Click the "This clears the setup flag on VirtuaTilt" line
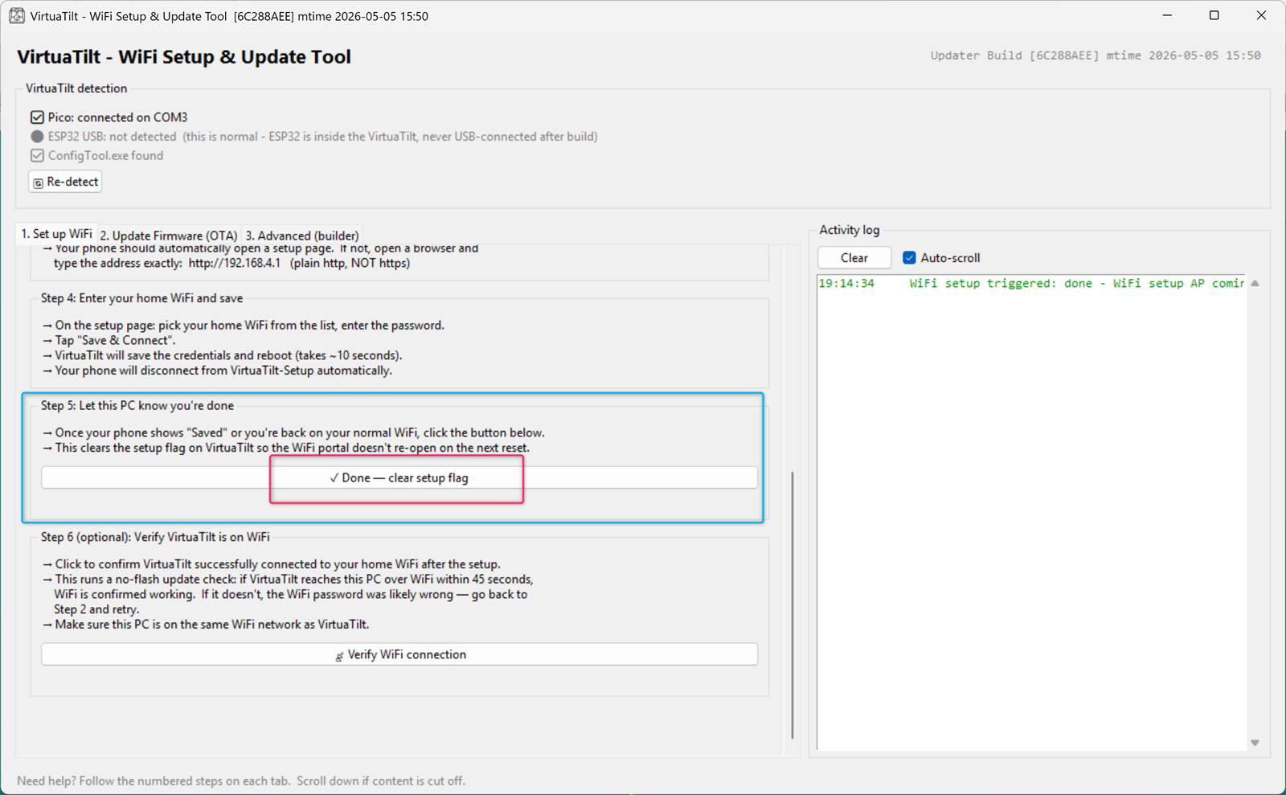This screenshot has width=1286, height=795. [287, 448]
